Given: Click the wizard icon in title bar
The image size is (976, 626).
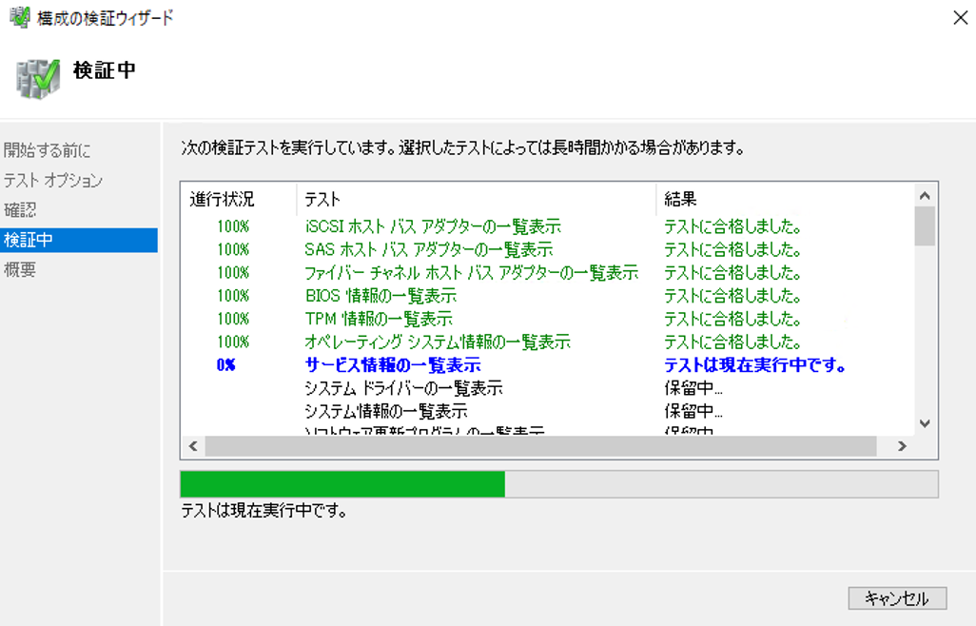Looking at the screenshot, I should coord(19,17).
